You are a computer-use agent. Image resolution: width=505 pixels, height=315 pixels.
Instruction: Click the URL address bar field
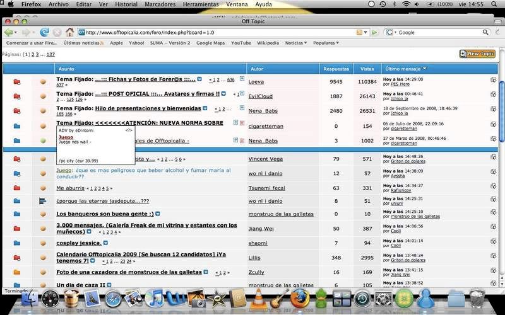[x=215, y=32]
